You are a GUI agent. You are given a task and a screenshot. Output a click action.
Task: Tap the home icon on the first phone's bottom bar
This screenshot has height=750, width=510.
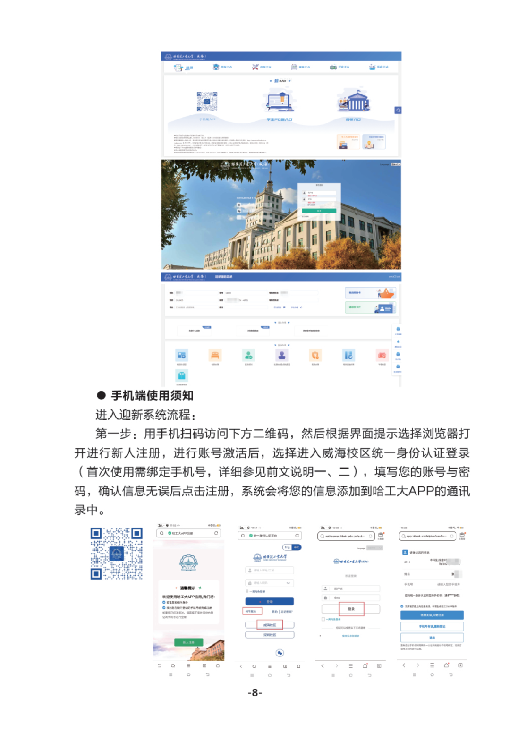point(218,665)
